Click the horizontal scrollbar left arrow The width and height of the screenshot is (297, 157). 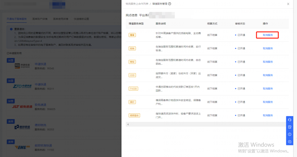click(x=127, y=124)
